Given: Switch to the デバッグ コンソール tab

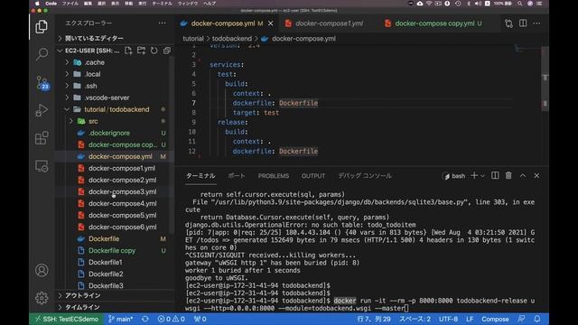Looking at the screenshot, I should [x=365, y=176].
